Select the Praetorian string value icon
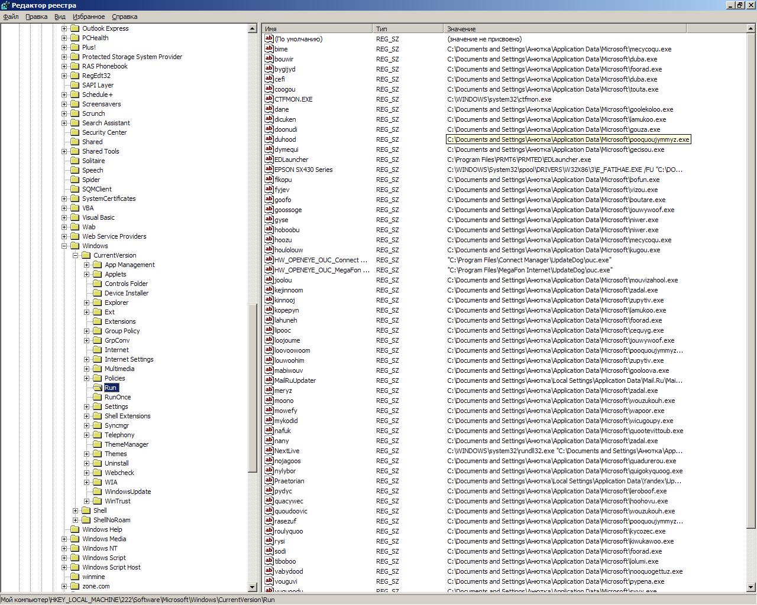The width and height of the screenshot is (757, 605). coord(269,481)
